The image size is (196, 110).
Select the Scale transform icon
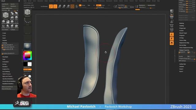64,6
